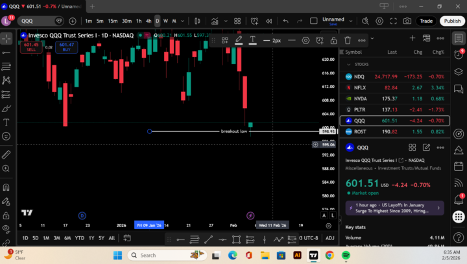467x264 pixels.
Task: Delete the selected breakout low line
Action: click(x=348, y=40)
